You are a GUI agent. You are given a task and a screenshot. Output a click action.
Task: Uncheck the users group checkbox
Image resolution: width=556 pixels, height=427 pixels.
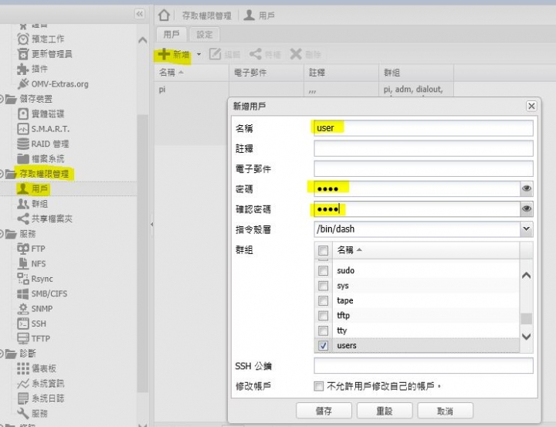point(323,345)
